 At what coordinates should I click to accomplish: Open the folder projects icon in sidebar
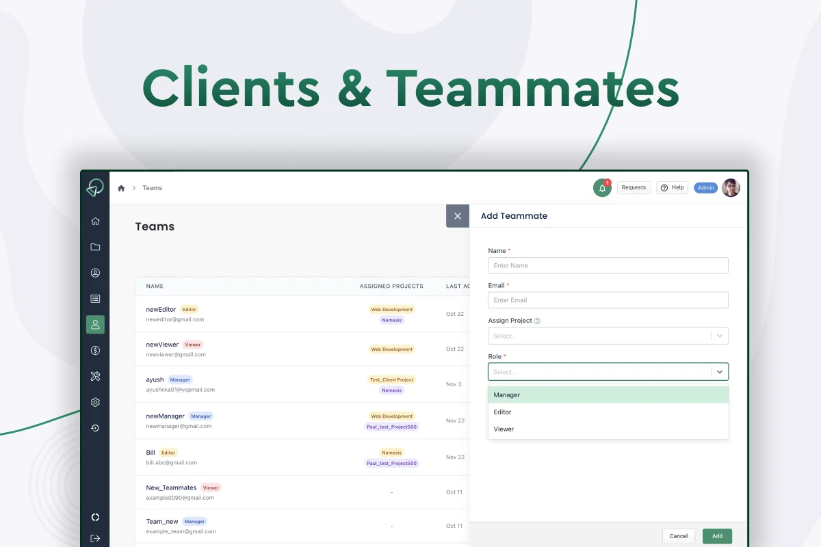pyautogui.click(x=95, y=247)
